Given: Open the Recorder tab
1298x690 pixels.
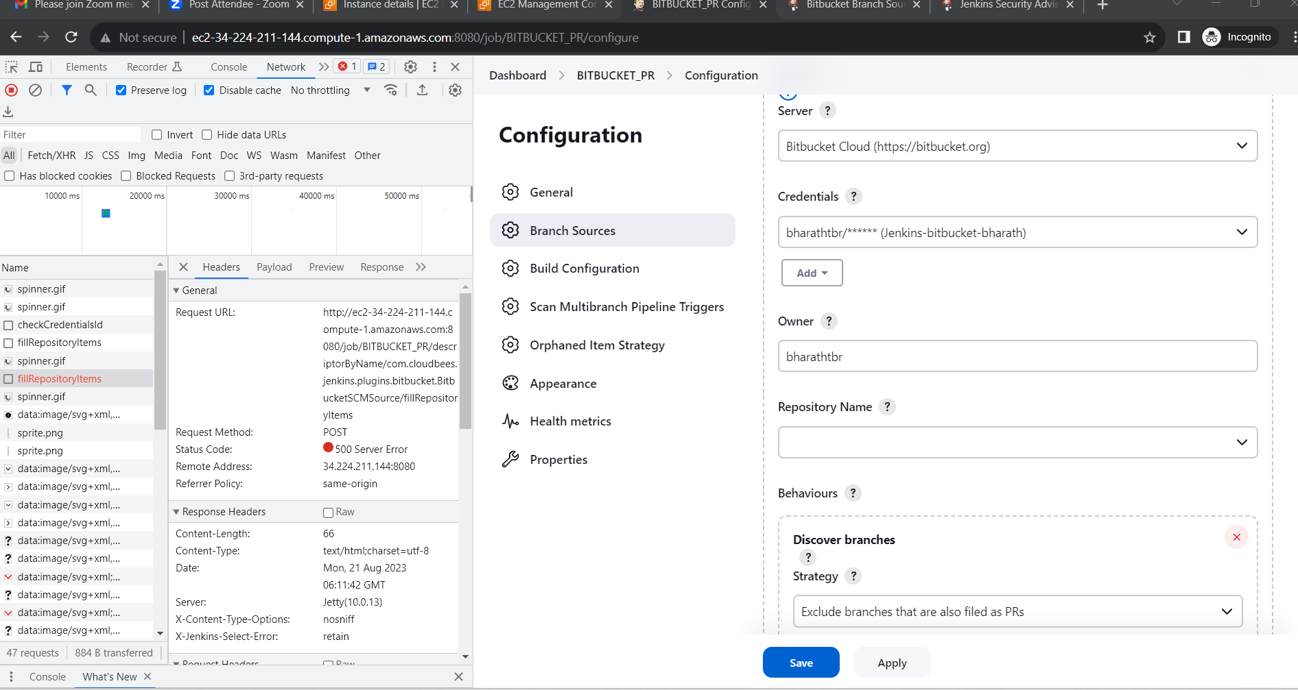Looking at the screenshot, I should 154,66.
